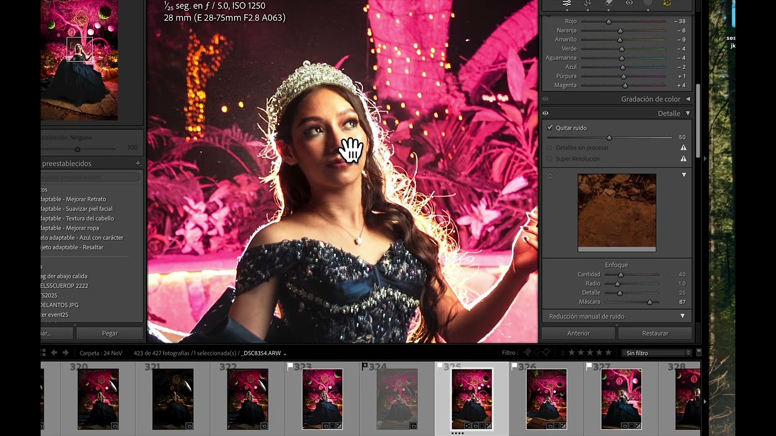Click the Carpeta : 24 Nov label

tap(101, 353)
